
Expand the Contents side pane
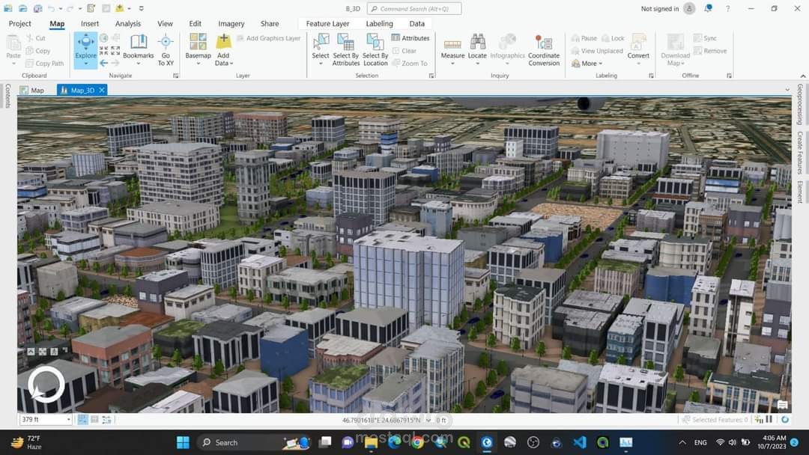tap(7, 96)
